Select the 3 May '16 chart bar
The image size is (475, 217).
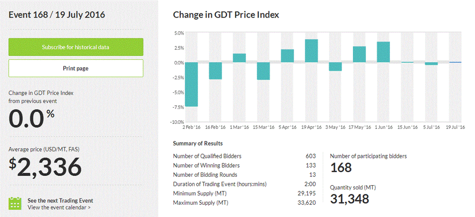coord(335,67)
